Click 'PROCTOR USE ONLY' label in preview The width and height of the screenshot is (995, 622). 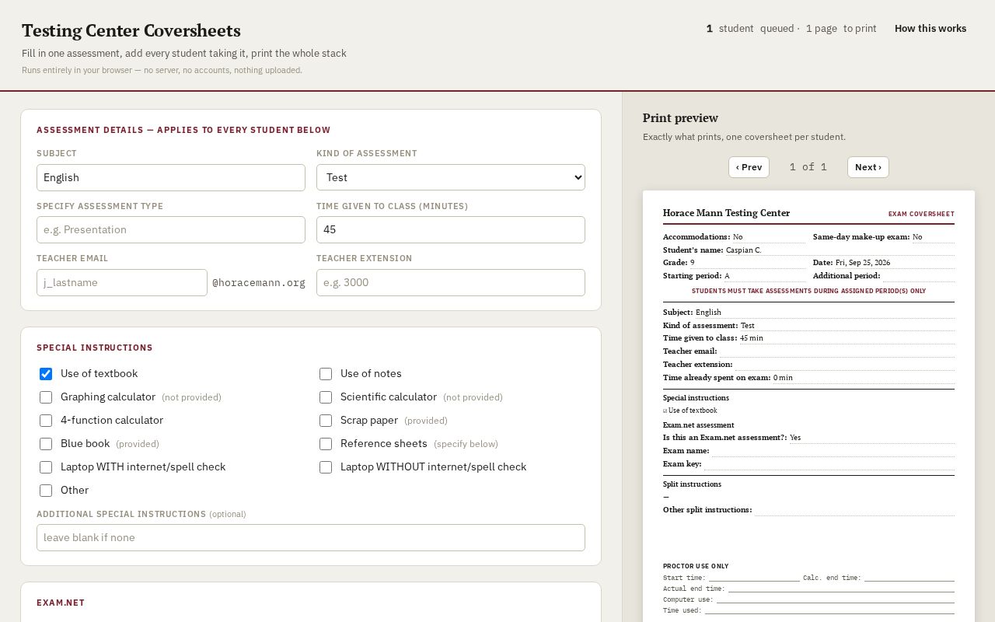pyautogui.click(x=696, y=566)
